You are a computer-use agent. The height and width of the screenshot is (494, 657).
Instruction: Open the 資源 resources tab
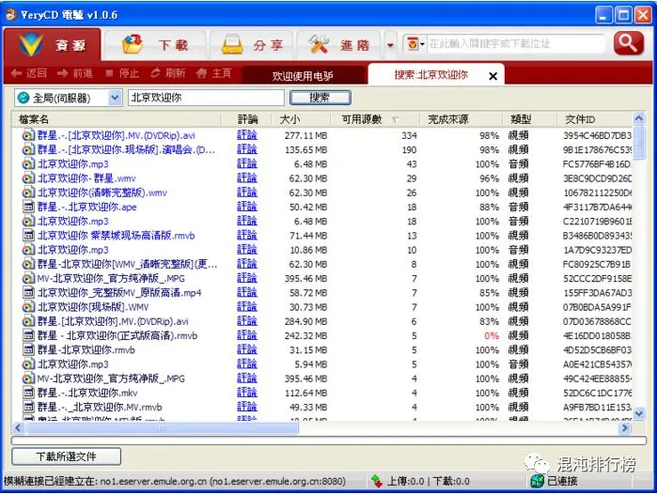52,44
